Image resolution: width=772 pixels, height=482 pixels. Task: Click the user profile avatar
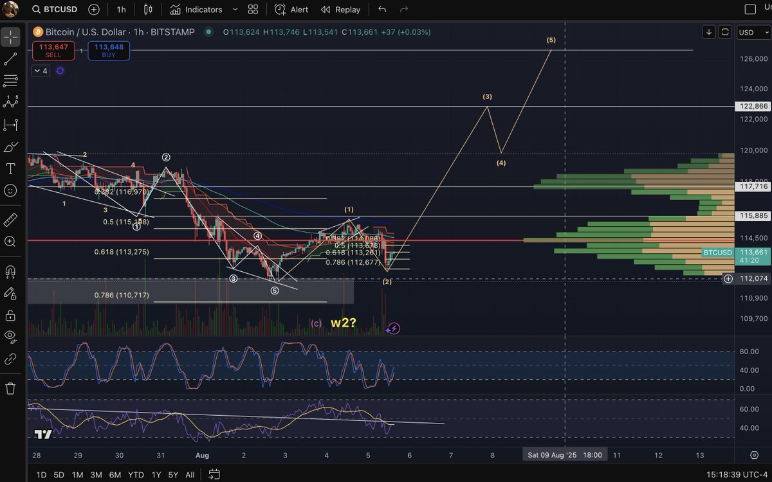[10, 10]
